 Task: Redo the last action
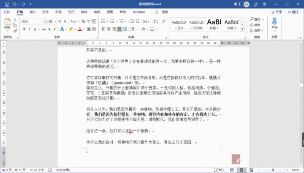tap(24, 4)
